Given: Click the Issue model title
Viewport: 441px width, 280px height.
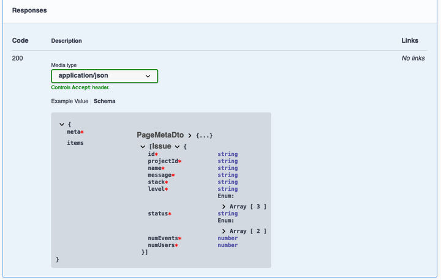Looking at the screenshot, I should click(161, 147).
